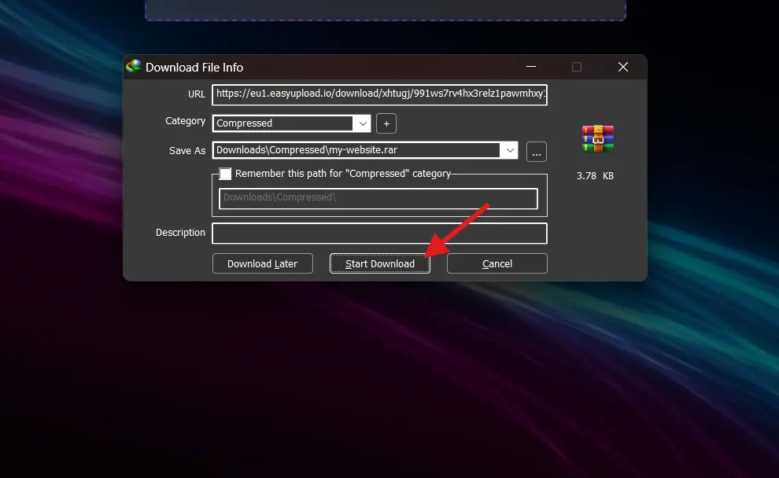Add a new category with plus button
This screenshot has height=478, width=779.
pos(386,123)
